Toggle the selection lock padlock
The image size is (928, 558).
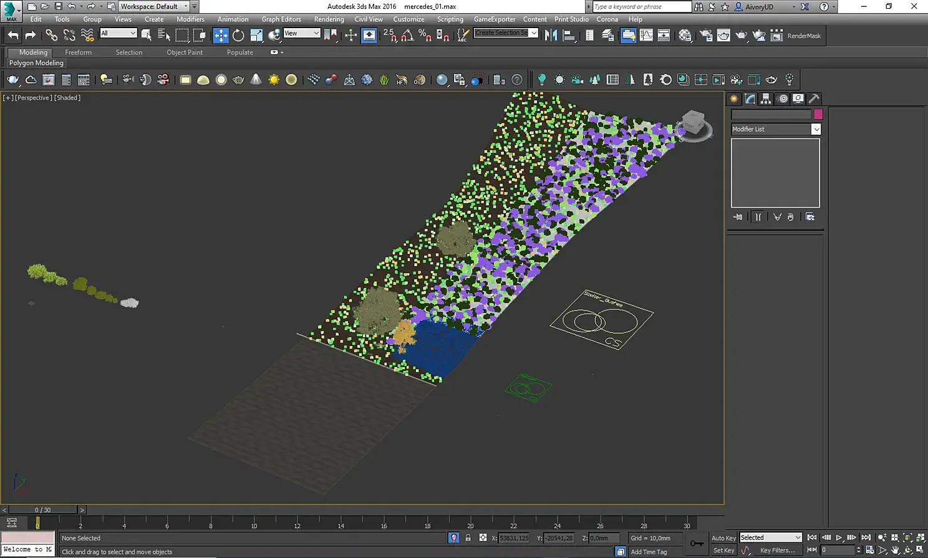468,538
